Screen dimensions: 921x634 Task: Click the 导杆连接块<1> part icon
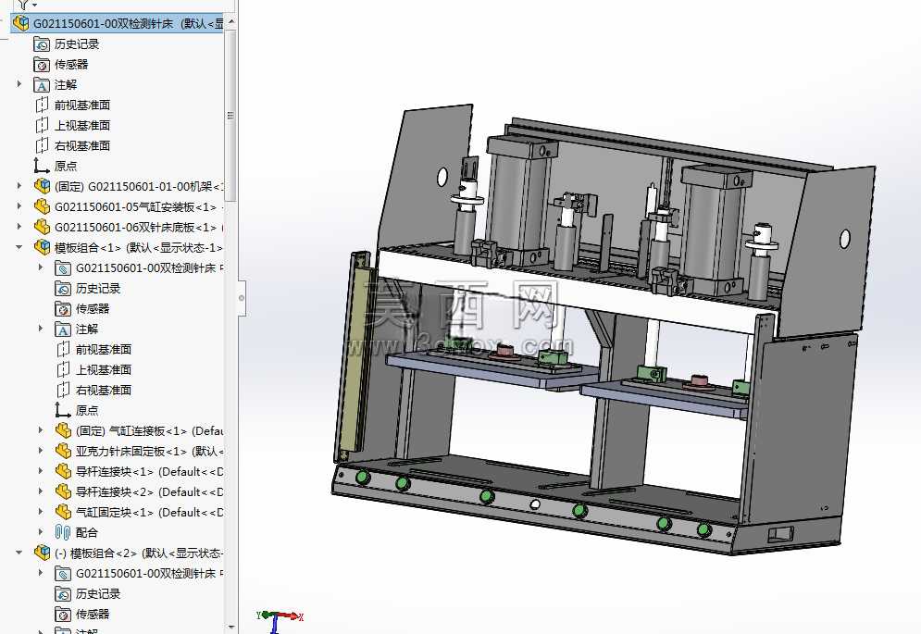[63, 471]
